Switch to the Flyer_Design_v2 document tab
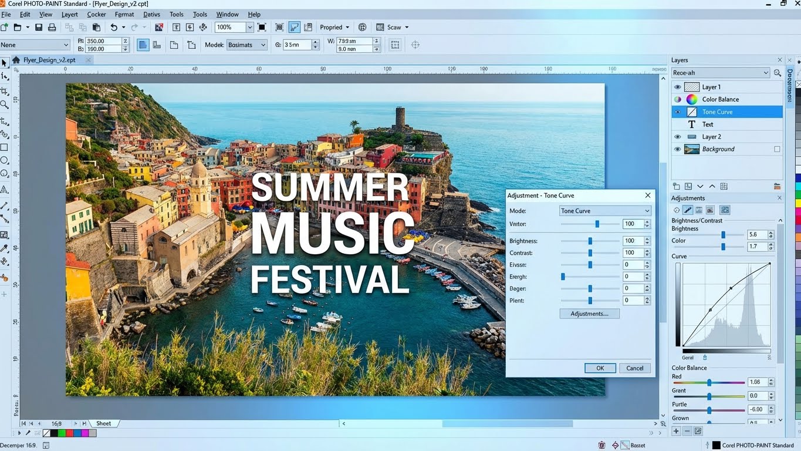This screenshot has width=801, height=451. tap(49, 60)
